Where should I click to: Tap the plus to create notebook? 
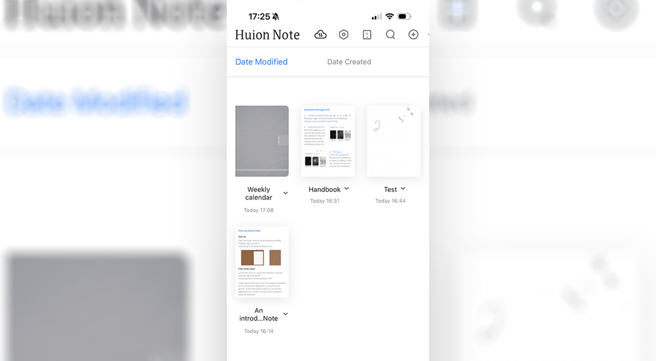[413, 35]
